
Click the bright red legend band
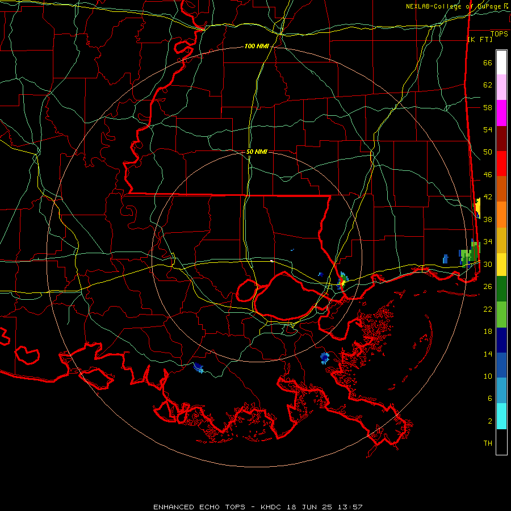[x=501, y=164]
